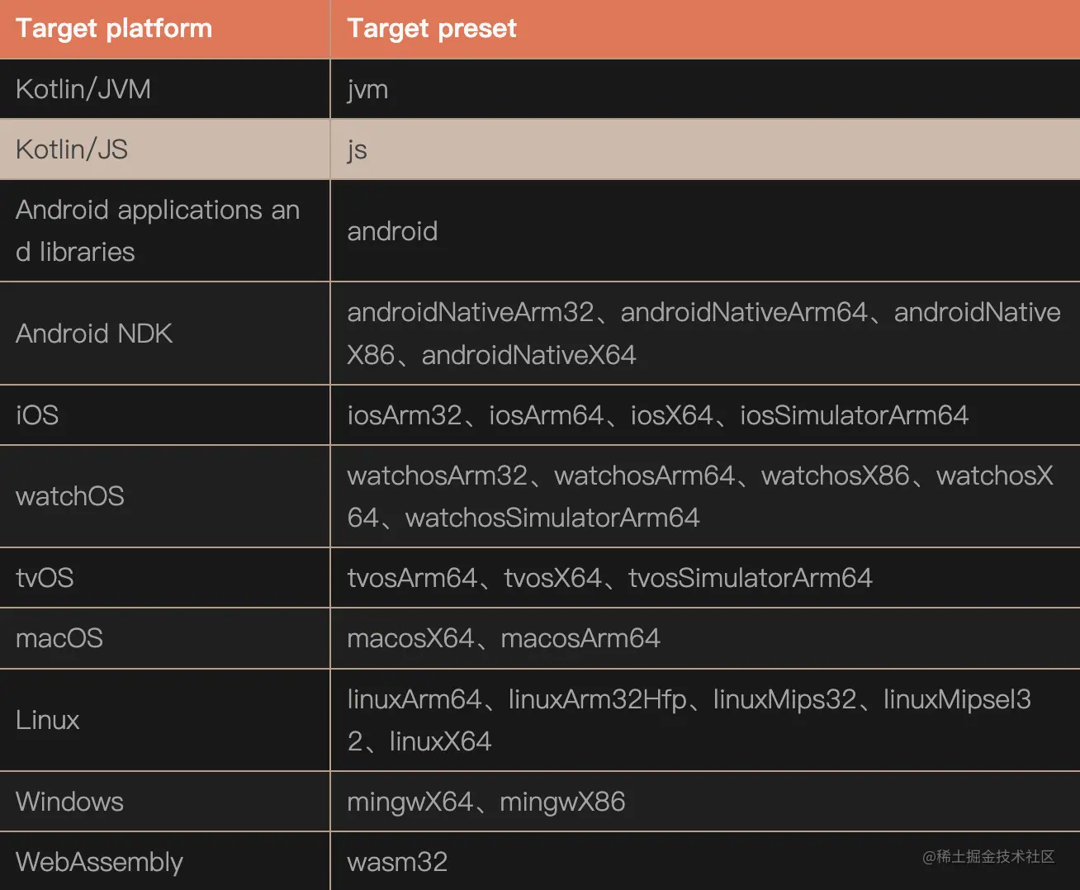Click the Target preset column header

(x=432, y=29)
